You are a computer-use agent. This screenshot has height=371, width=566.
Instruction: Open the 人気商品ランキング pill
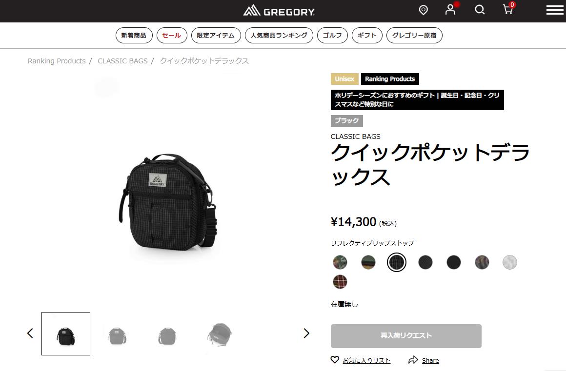tap(279, 35)
